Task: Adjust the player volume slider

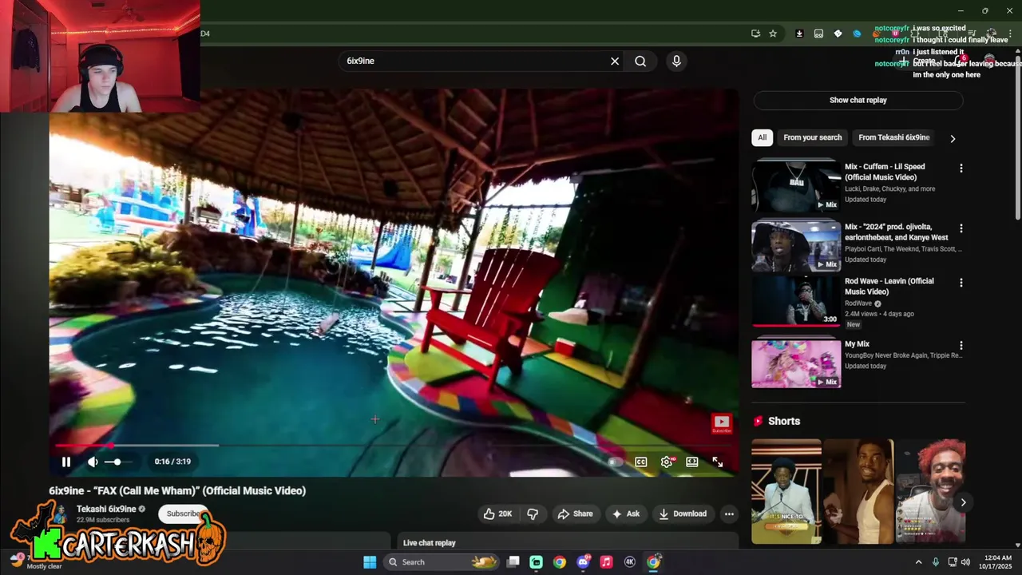Action: coord(117,462)
